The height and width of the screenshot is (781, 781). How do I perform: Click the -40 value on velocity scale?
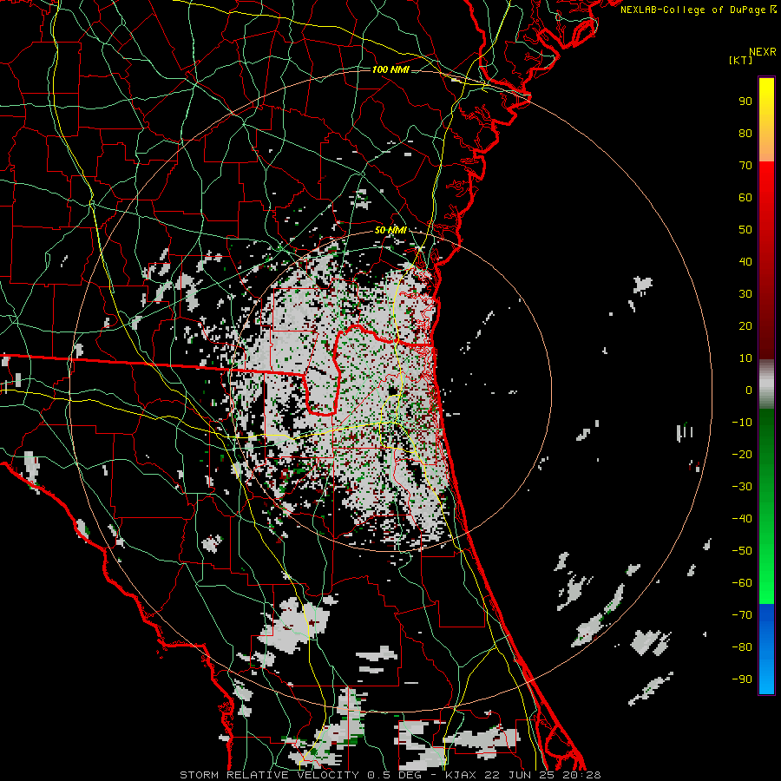pyautogui.click(x=742, y=519)
